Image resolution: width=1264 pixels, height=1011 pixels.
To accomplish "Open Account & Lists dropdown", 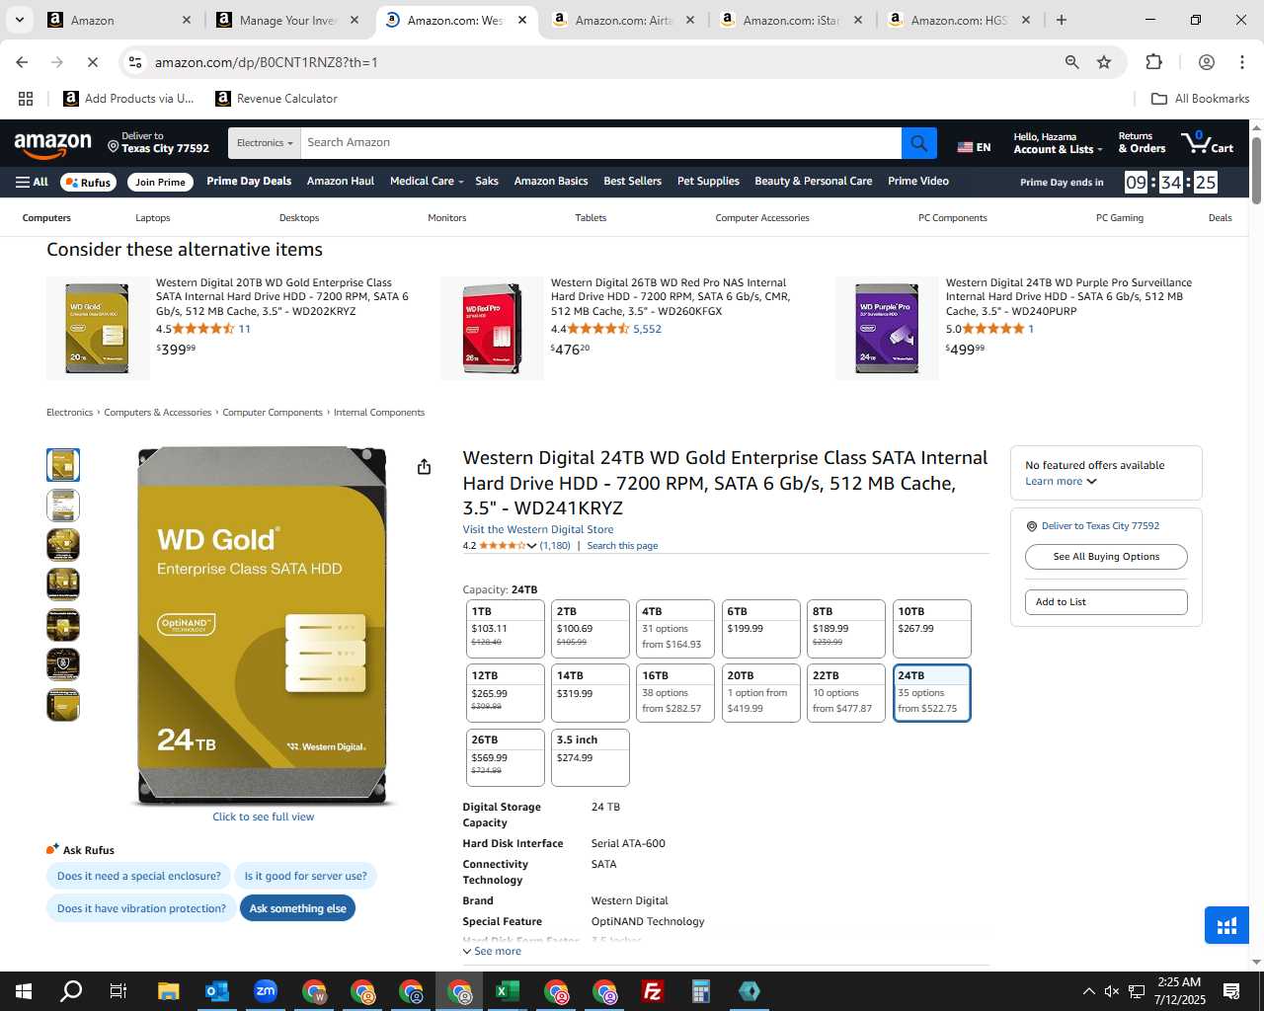I will (x=1058, y=143).
